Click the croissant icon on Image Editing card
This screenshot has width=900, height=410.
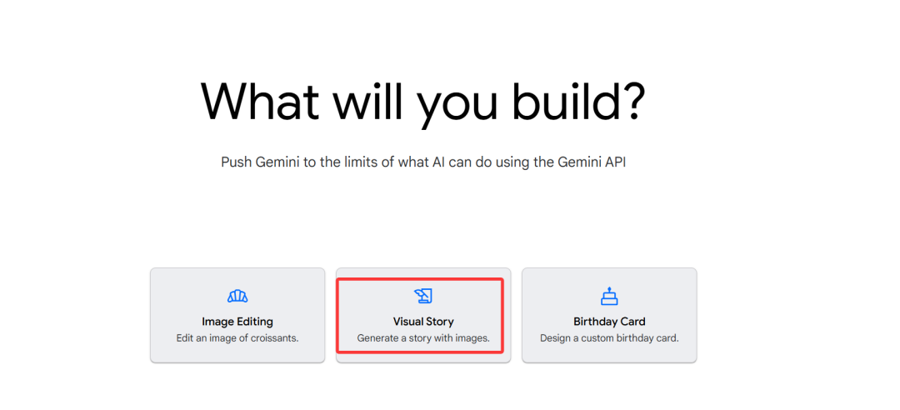click(237, 297)
